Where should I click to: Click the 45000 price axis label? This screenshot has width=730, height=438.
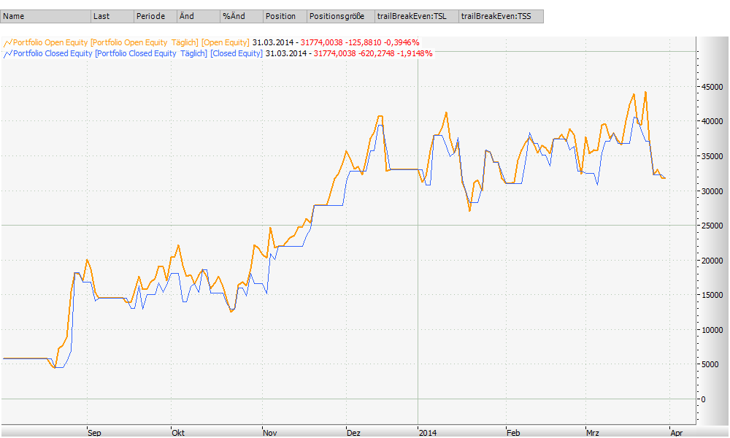coord(712,87)
